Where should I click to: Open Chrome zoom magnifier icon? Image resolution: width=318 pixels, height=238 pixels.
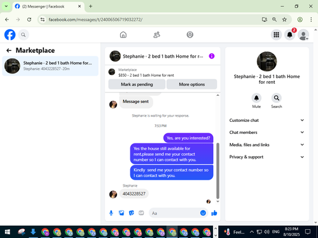click(274, 20)
